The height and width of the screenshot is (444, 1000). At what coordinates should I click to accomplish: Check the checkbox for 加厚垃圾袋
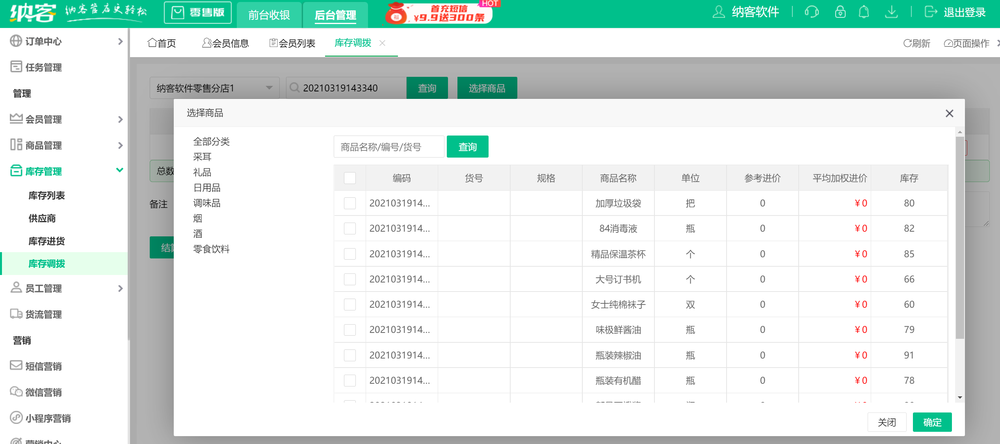pyautogui.click(x=350, y=203)
